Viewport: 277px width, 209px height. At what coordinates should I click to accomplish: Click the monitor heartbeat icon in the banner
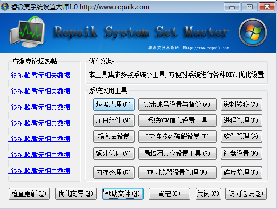(27, 32)
